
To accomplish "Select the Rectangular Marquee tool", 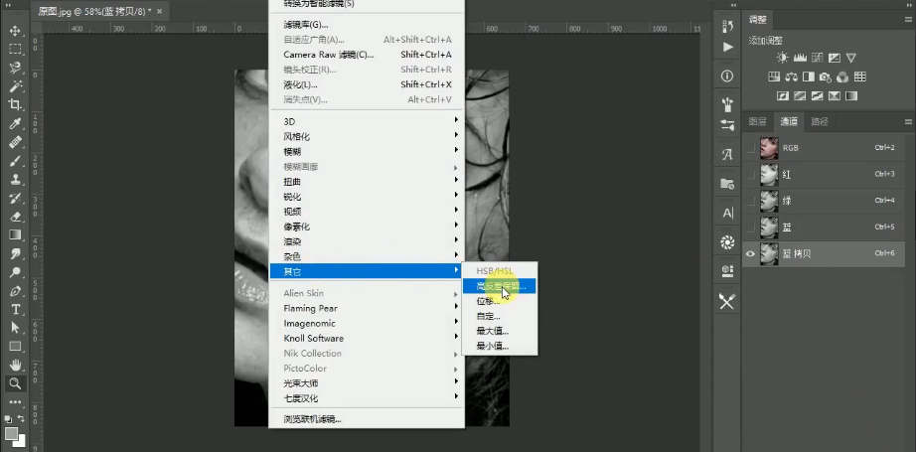I will click(15, 49).
